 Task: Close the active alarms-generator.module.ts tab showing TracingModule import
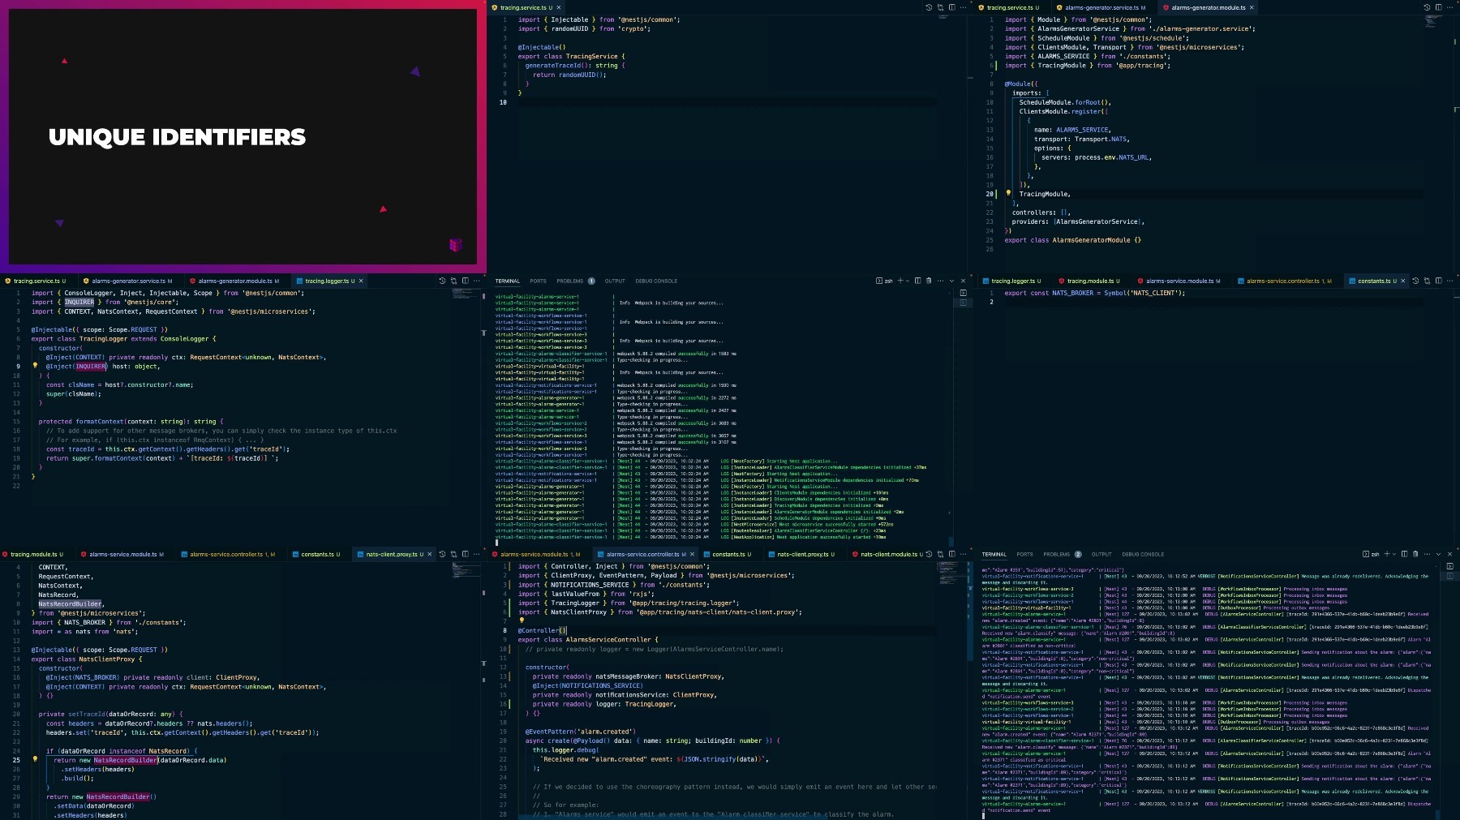[1252, 7]
